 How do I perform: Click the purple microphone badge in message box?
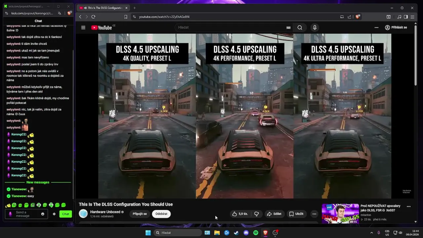coord(10,214)
